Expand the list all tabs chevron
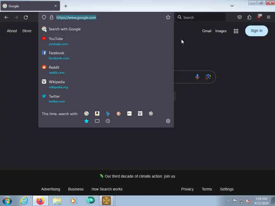 tap(232, 6)
